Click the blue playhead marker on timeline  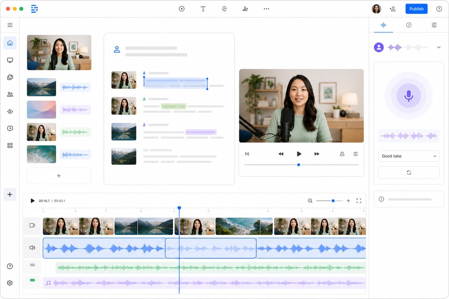coord(179,208)
